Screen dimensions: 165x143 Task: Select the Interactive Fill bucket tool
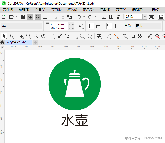pos(157,36)
